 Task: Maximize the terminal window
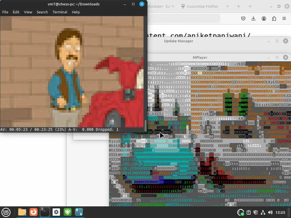(133, 4)
